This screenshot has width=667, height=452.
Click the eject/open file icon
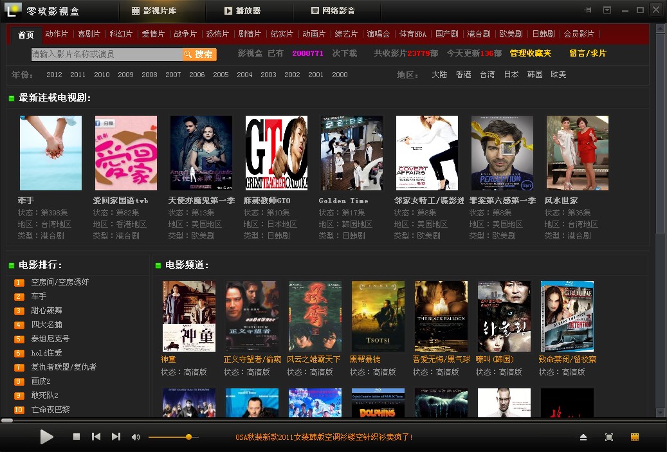point(583,437)
